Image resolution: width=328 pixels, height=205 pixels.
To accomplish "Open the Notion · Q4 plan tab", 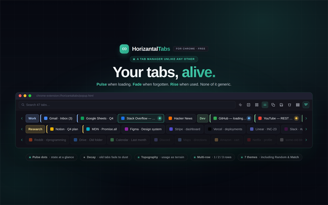I will 64,129.
